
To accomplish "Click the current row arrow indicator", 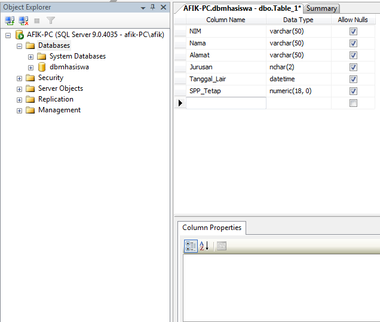I will (x=180, y=103).
